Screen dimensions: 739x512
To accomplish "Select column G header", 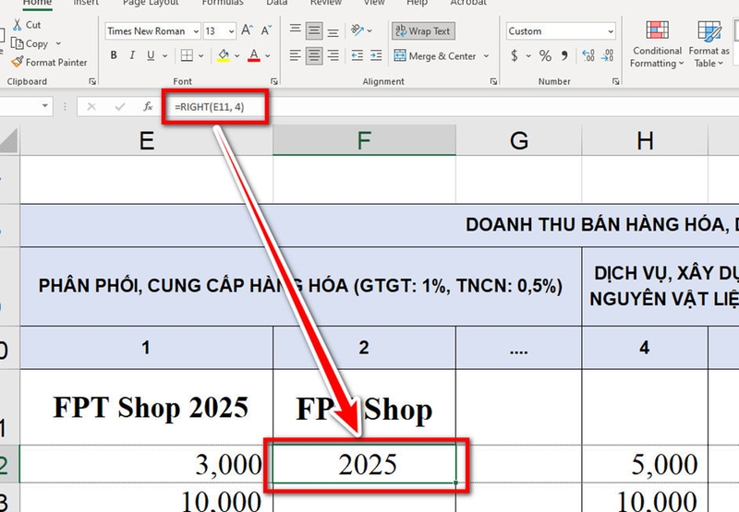I will 518,140.
